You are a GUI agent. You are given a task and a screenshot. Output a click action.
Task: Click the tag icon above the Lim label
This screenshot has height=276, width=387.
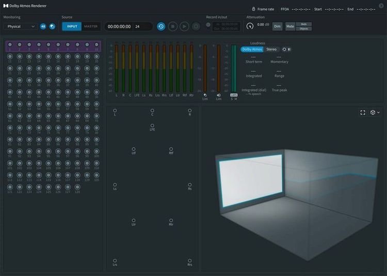point(205,95)
